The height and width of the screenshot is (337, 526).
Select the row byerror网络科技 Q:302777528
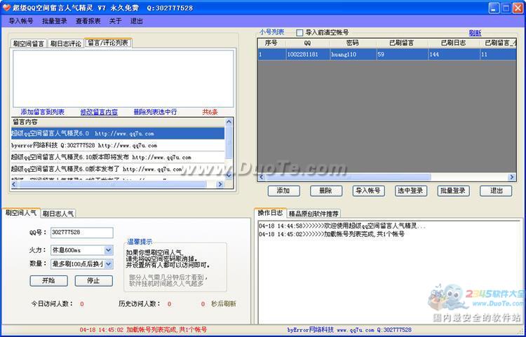tap(118, 146)
